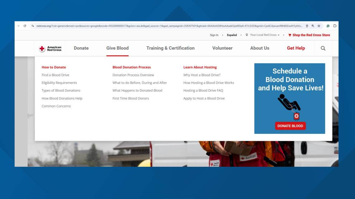Click What to do Before, During and After

[140, 83]
